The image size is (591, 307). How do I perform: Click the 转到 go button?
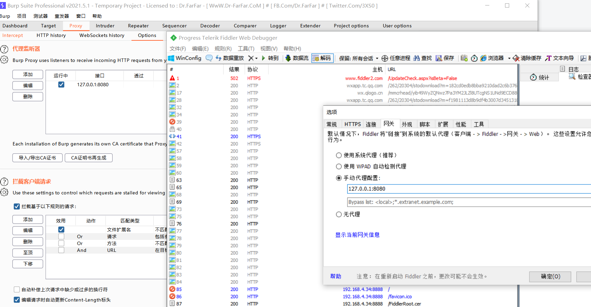270,58
